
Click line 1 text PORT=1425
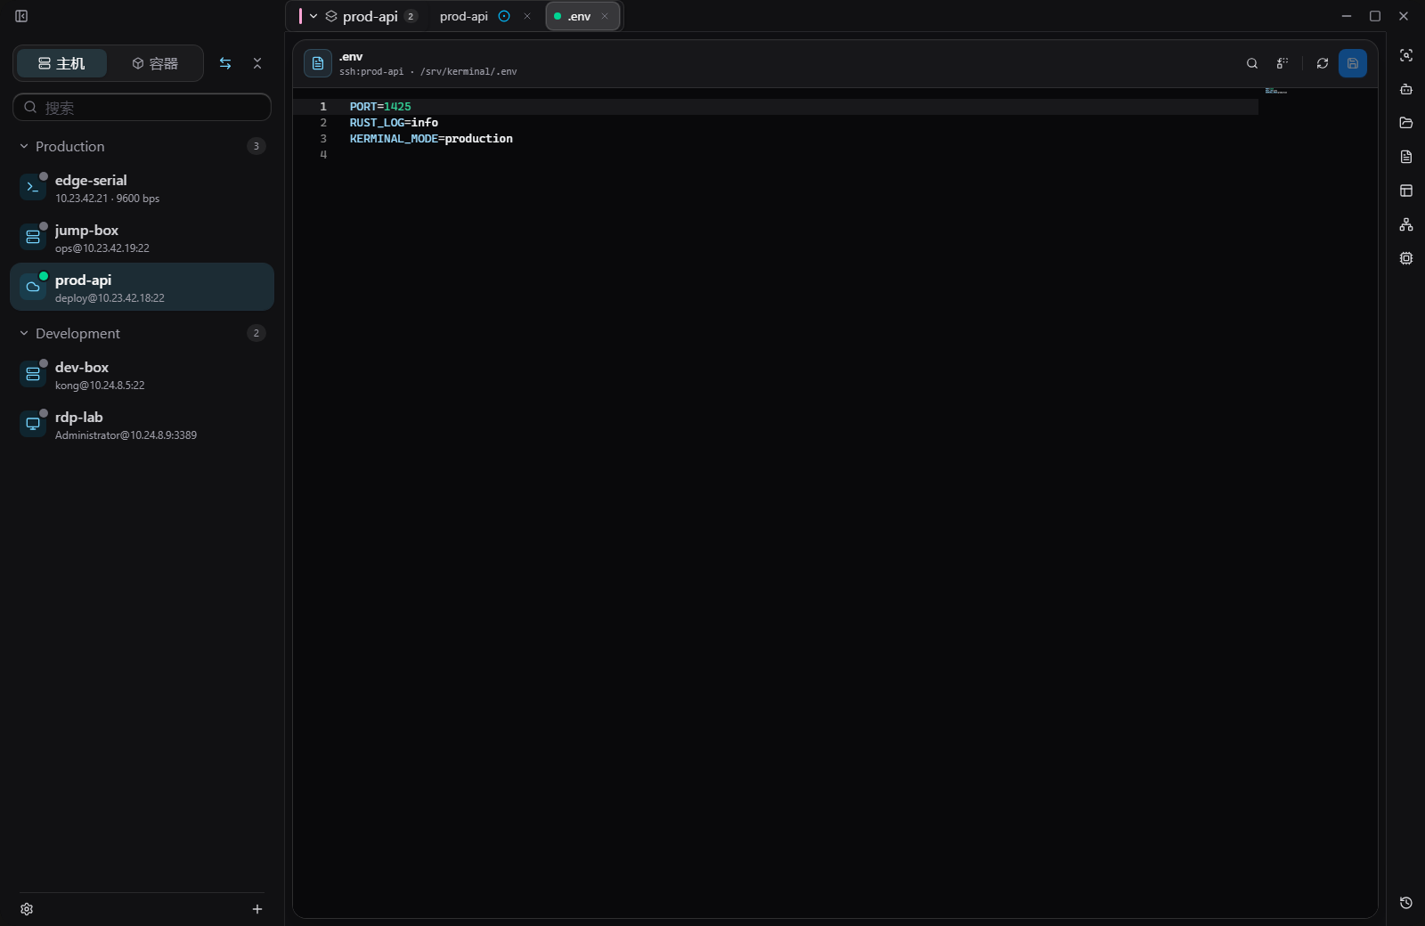pos(380,107)
